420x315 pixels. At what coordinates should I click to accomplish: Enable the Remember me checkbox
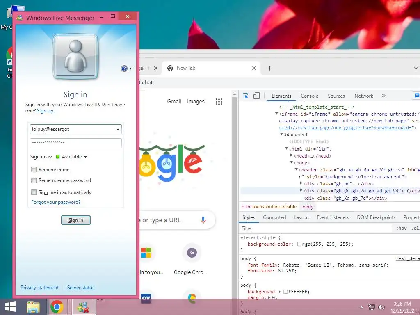pos(34,169)
